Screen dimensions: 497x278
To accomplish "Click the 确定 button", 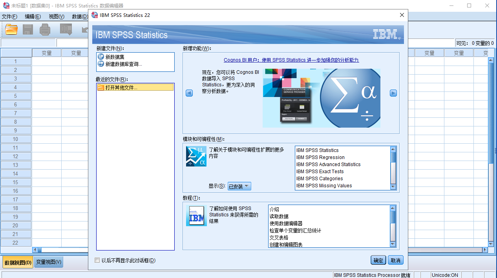I will 378,260.
